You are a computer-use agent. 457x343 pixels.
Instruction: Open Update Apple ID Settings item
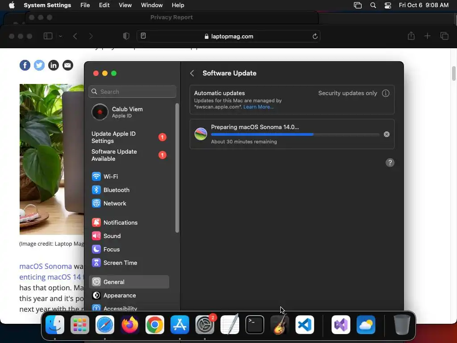(129, 137)
